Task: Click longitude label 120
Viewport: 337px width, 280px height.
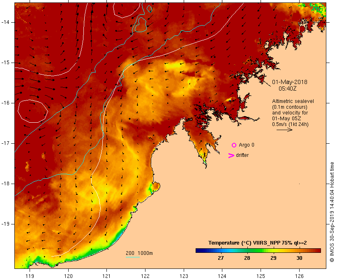Action: coord(68,276)
